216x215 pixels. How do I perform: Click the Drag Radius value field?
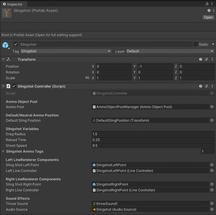click(153, 134)
